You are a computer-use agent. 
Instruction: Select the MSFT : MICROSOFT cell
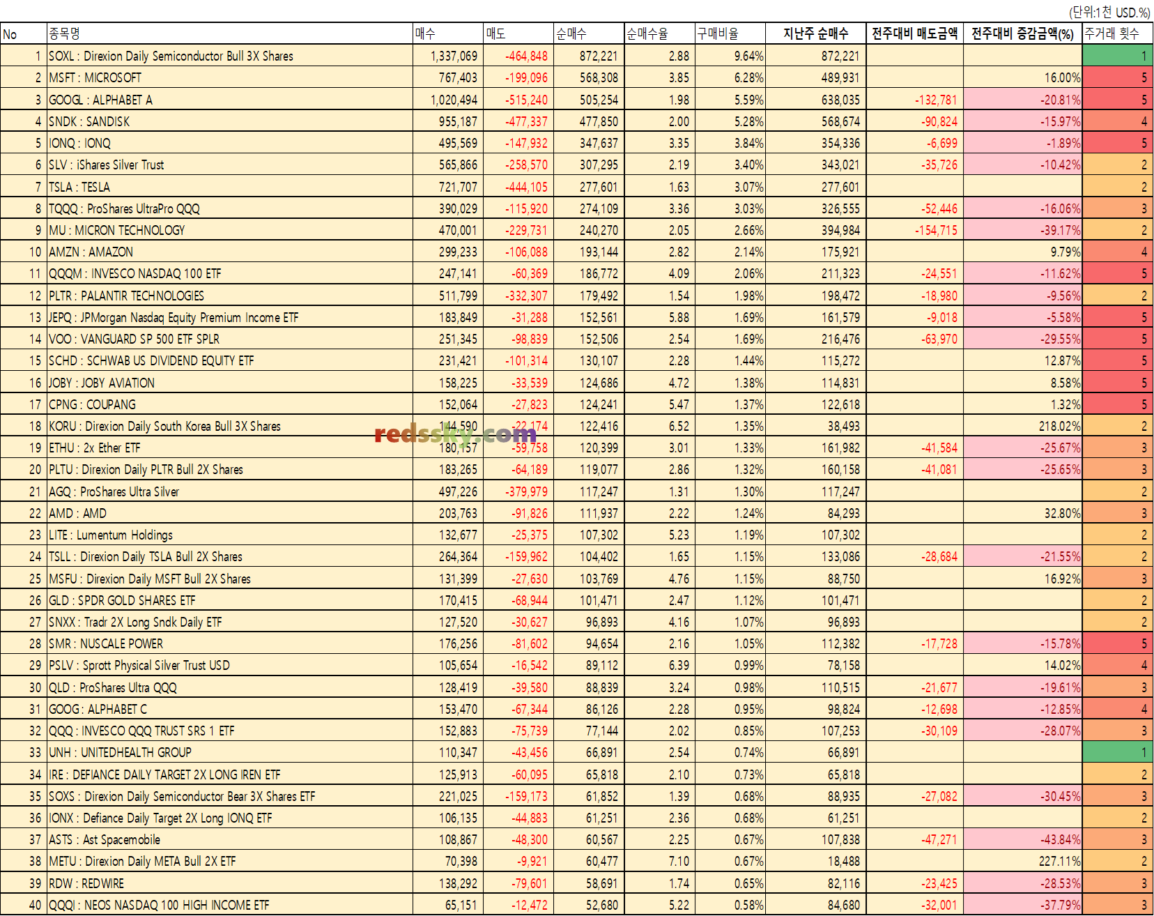230,77
